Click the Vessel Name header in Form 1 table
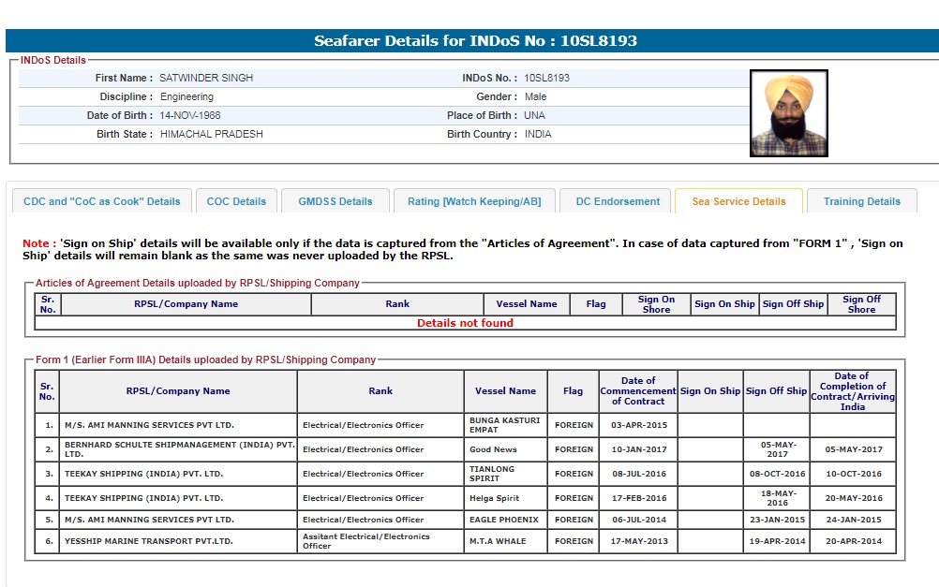Screen dimensions: 939x587 point(505,391)
